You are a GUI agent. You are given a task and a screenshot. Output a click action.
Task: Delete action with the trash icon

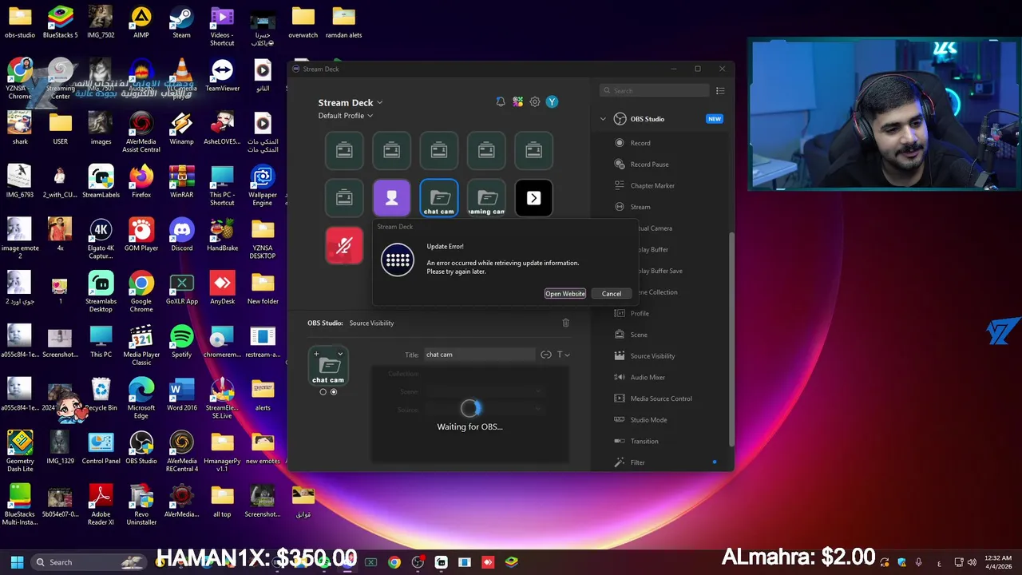pyautogui.click(x=566, y=323)
